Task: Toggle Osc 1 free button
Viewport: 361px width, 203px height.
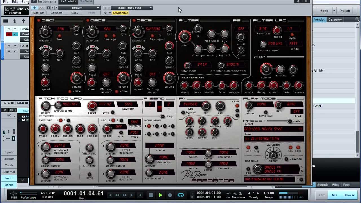Action: coord(59,36)
